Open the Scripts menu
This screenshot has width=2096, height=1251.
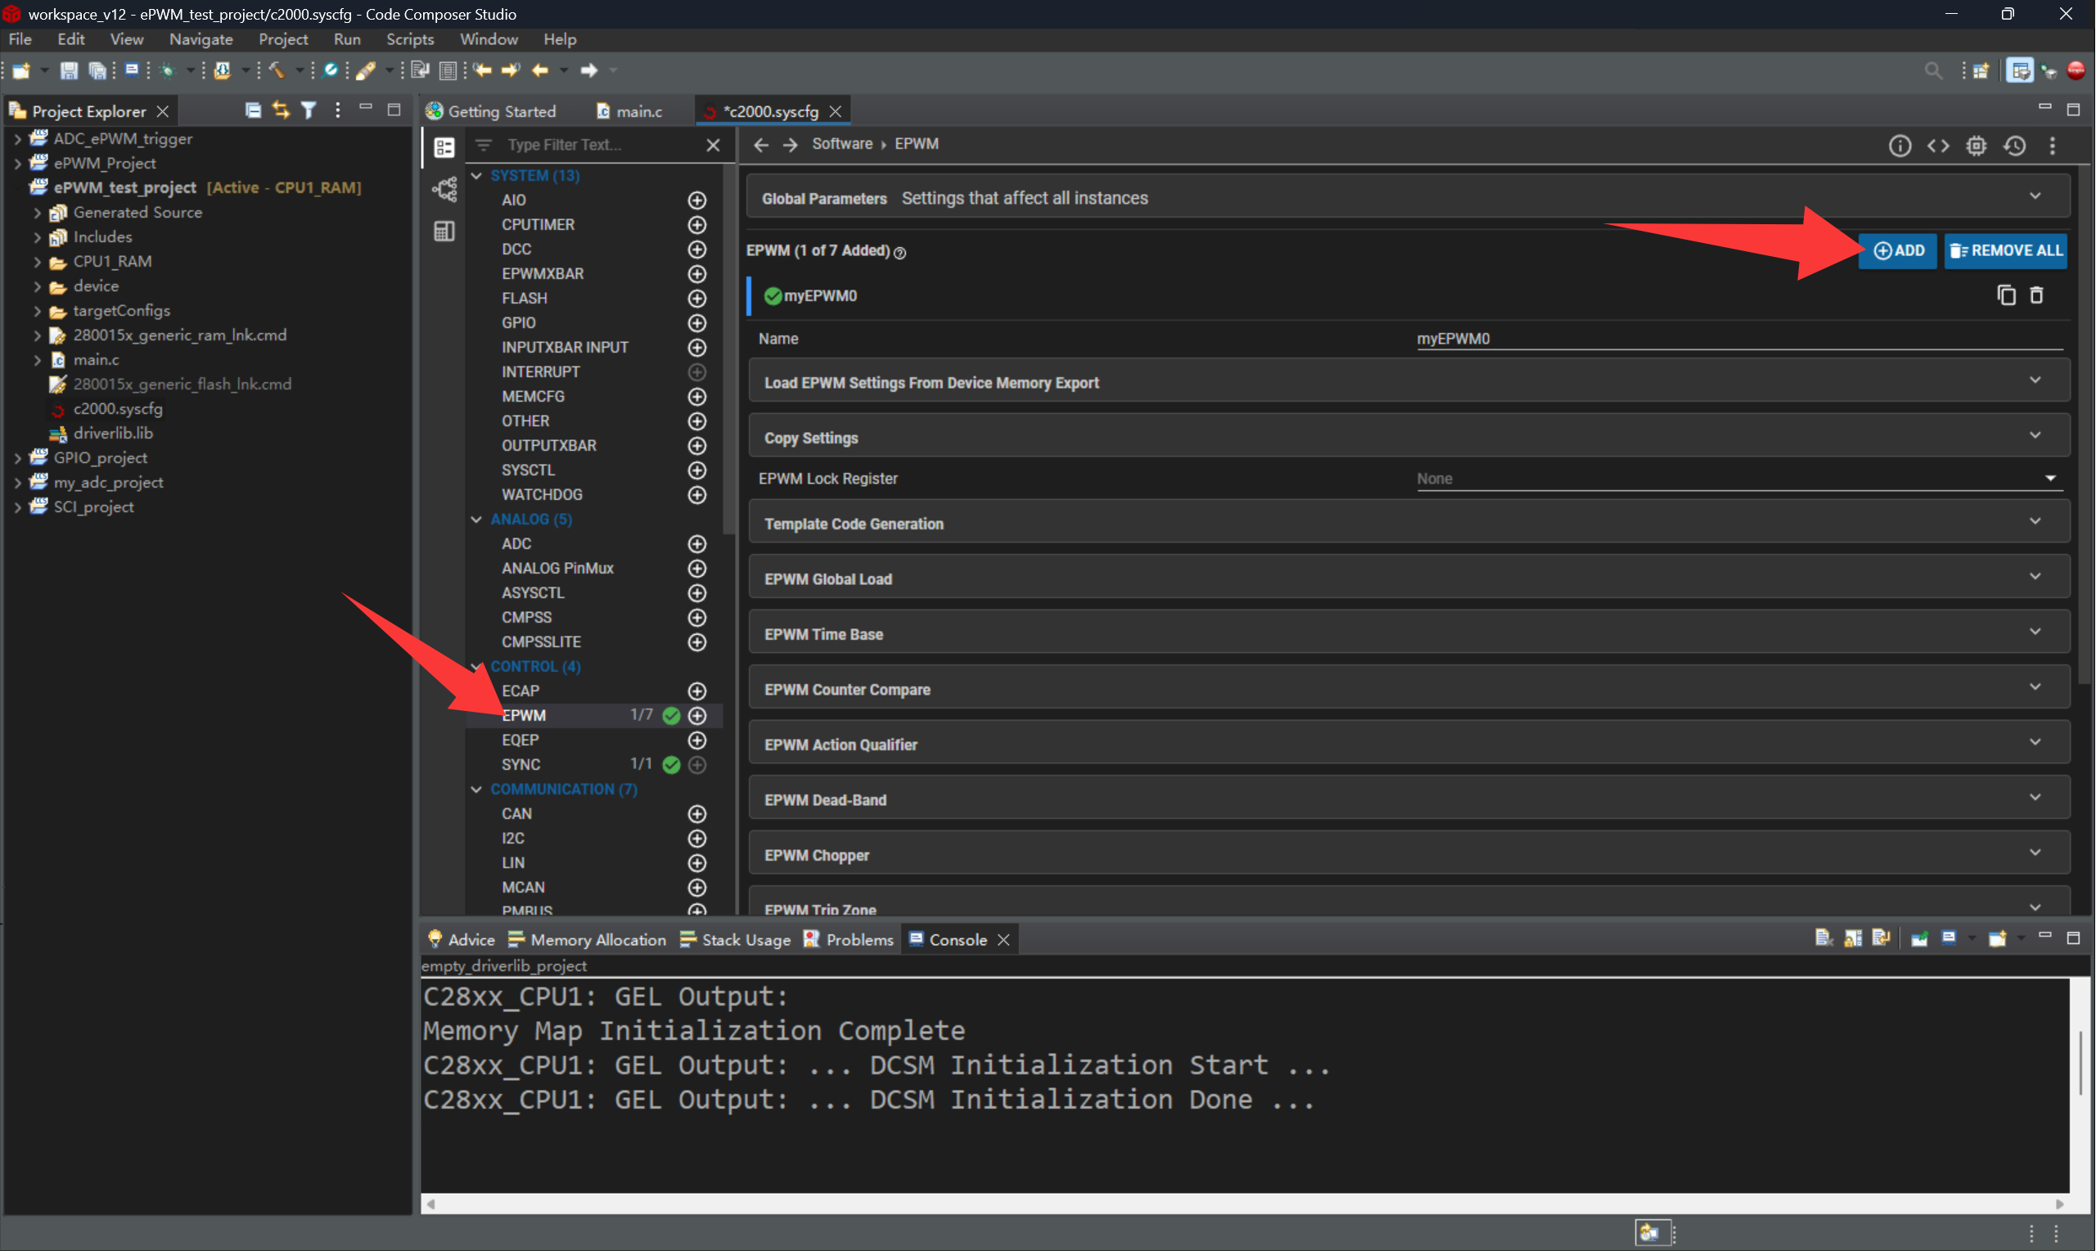tap(410, 39)
